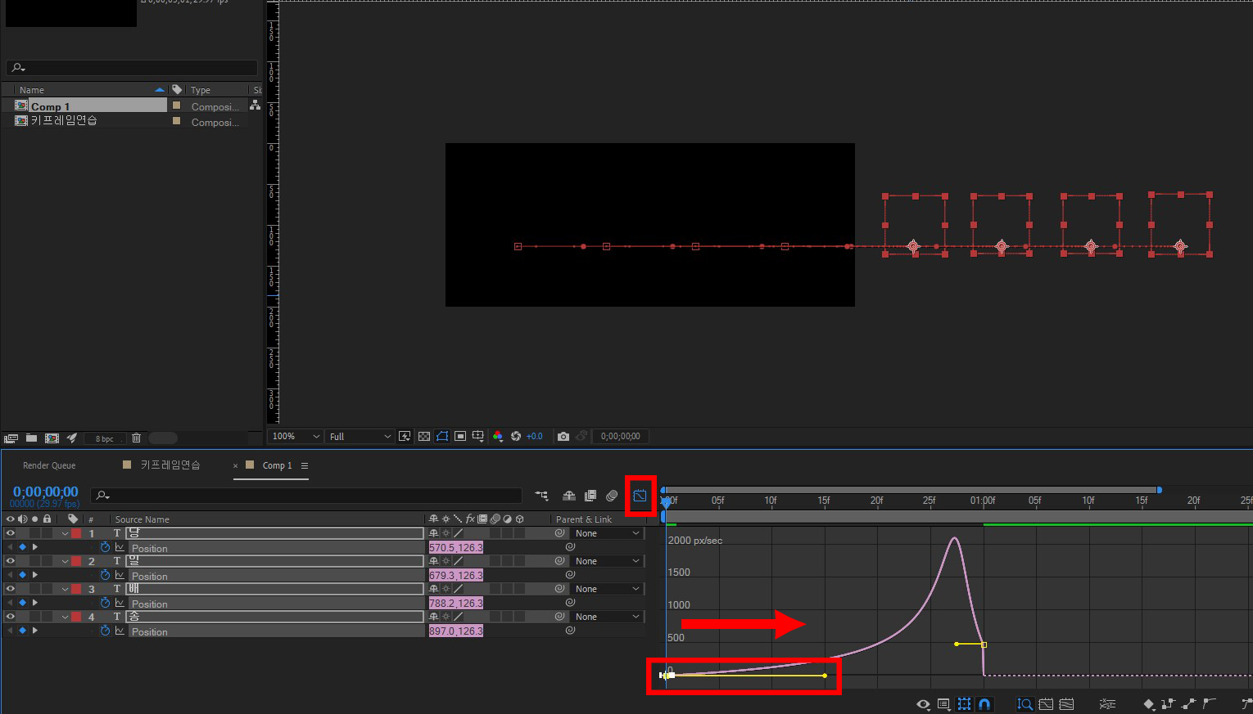Toggle transparency grid in viewer
This screenshot has height=714, width=1253.
424,437
